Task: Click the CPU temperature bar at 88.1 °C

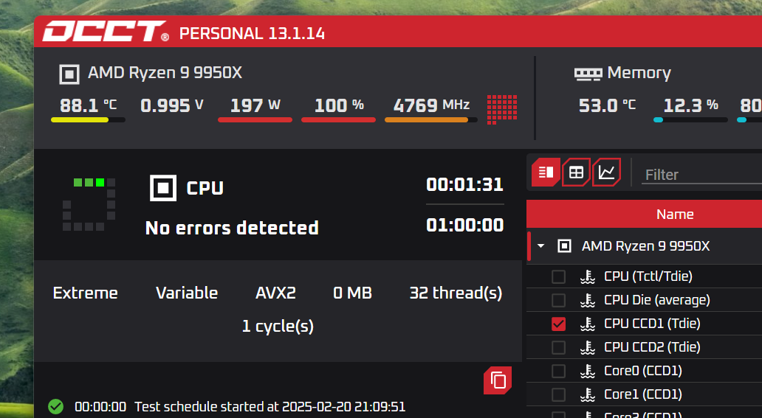Action: point(88,119)
